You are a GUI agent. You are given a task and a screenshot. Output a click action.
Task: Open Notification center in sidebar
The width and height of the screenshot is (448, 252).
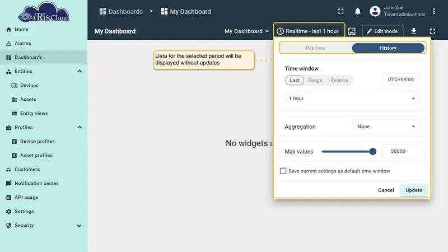(44, 184)
